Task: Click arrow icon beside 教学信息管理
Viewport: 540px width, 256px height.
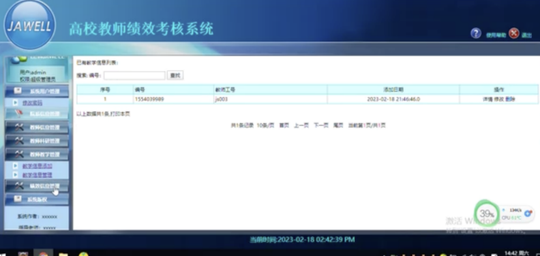Action: coord(16,175)
